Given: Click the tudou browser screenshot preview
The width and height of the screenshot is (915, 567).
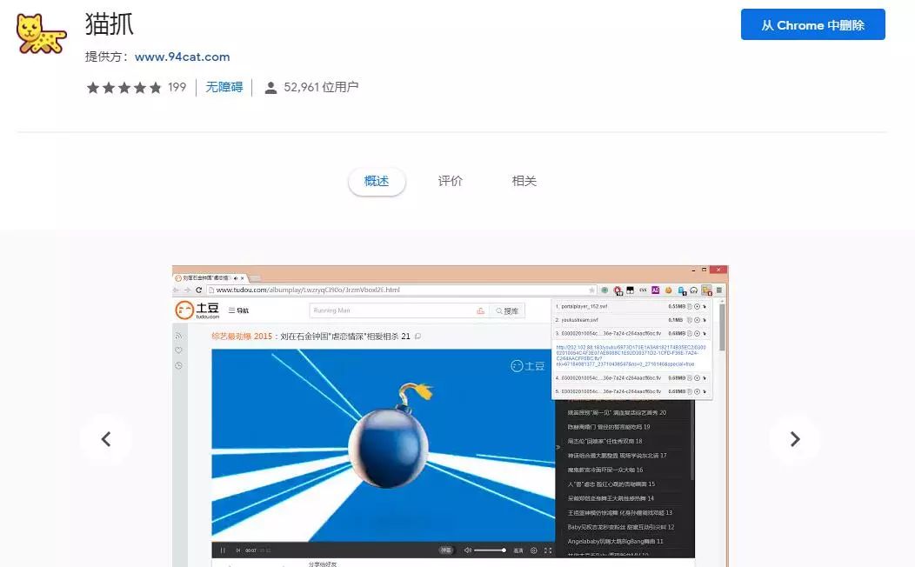Looking at the screenshot, I should coord(451,416).
